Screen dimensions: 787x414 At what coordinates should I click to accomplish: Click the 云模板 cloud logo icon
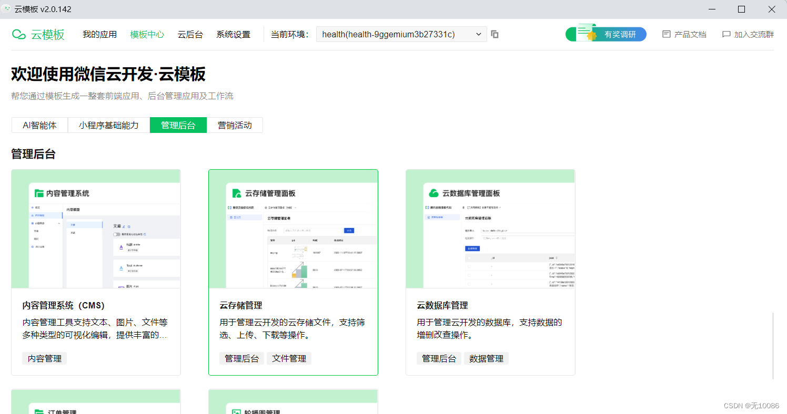(x=19, y=35)
